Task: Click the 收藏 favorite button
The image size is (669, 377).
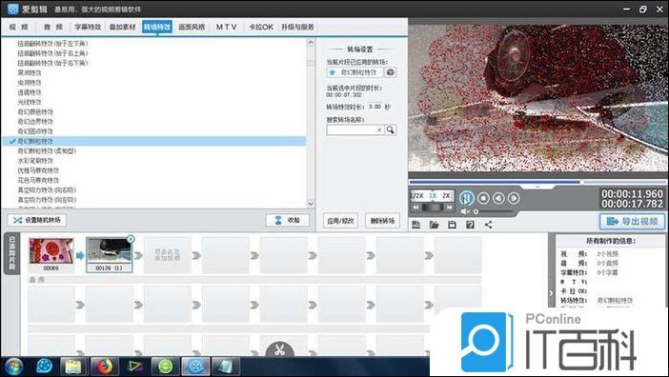Action: click(287, 220)
